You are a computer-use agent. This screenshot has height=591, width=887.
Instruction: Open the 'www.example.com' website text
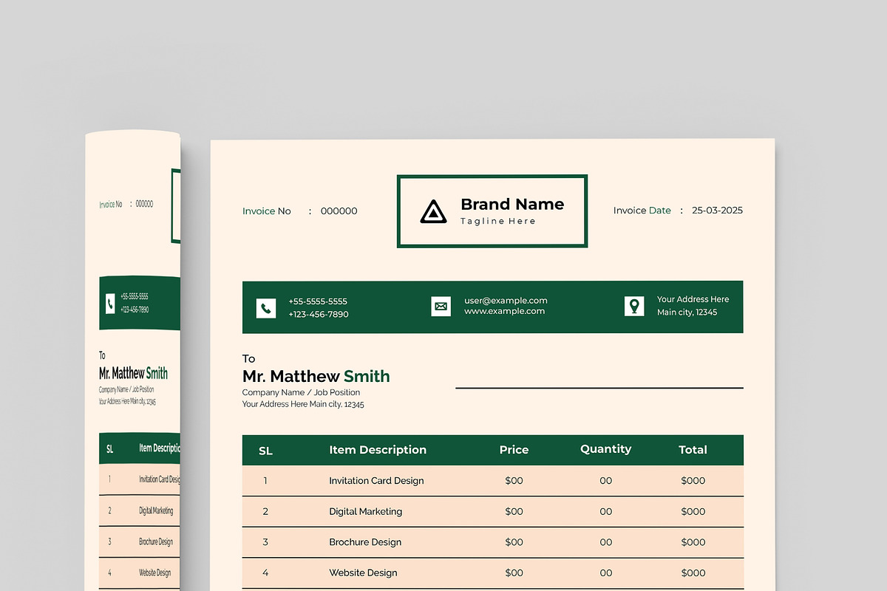[505, 312]
